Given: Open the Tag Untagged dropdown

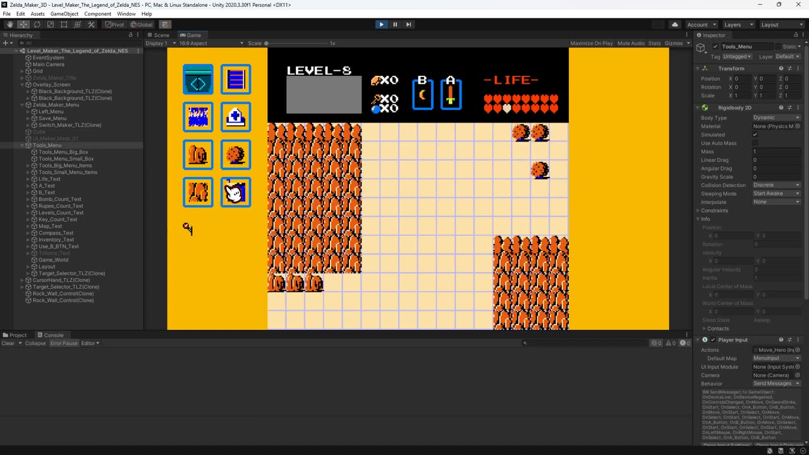Looking at the screenshot, I should pyautogui.click(x=738, y=56).
